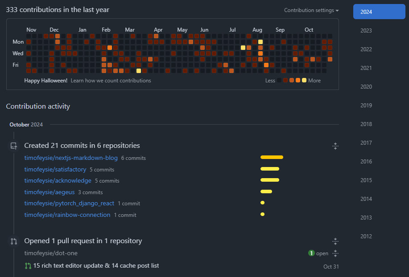The height and width of the screenshot is (277, 409).
Task: Select year 2015 in sidebar
Action: coord(366,180)
